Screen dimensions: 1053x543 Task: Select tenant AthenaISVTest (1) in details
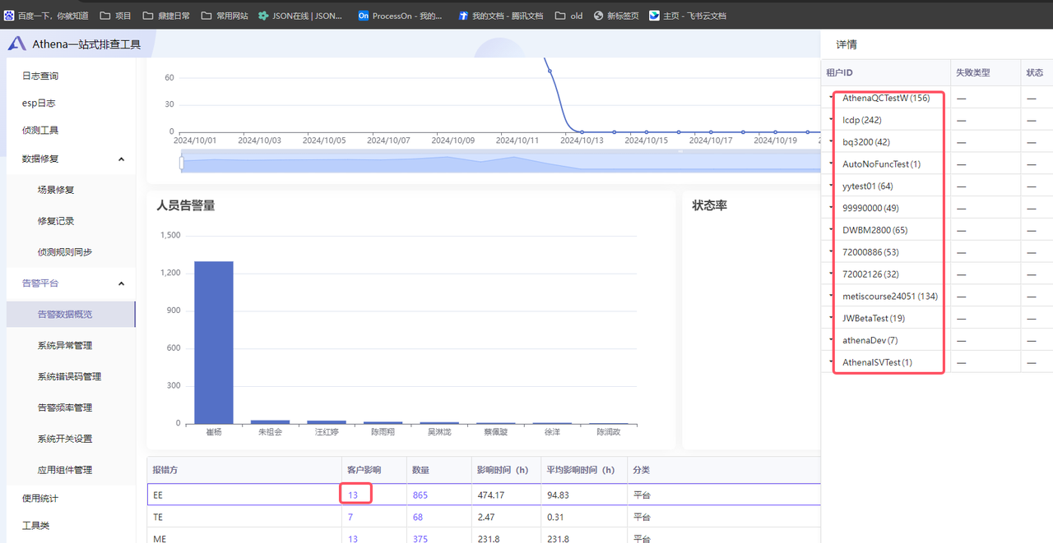[x=877, y=362]
